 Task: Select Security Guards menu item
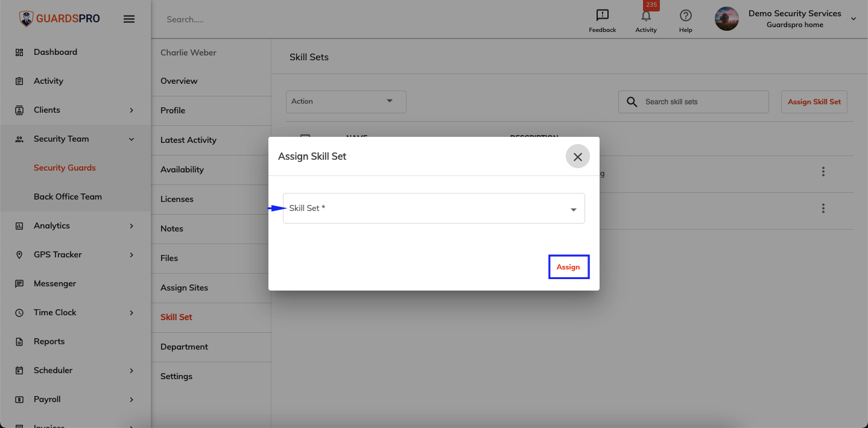click(x=65, y=168)
